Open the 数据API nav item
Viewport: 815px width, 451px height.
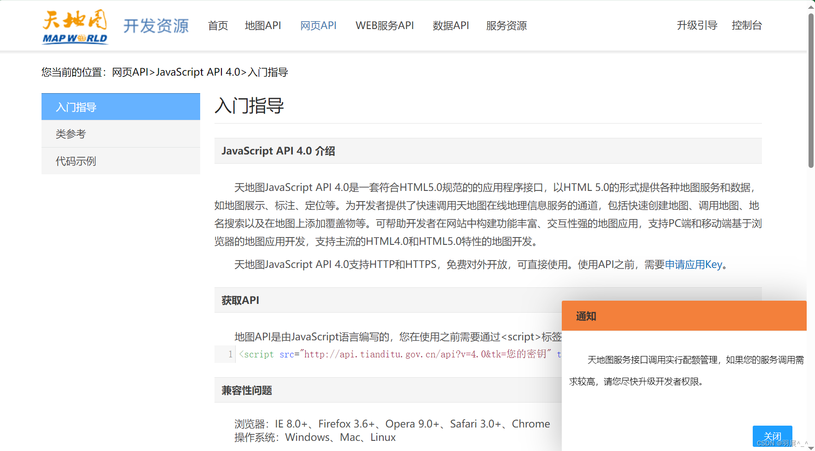[451, 25]
